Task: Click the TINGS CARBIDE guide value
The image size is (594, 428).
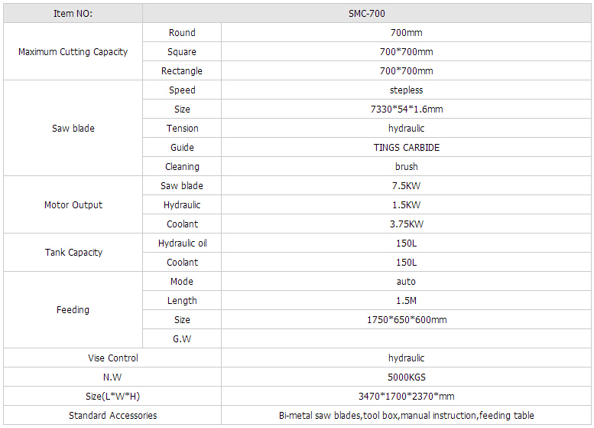Action: click(x=406, y=148)
